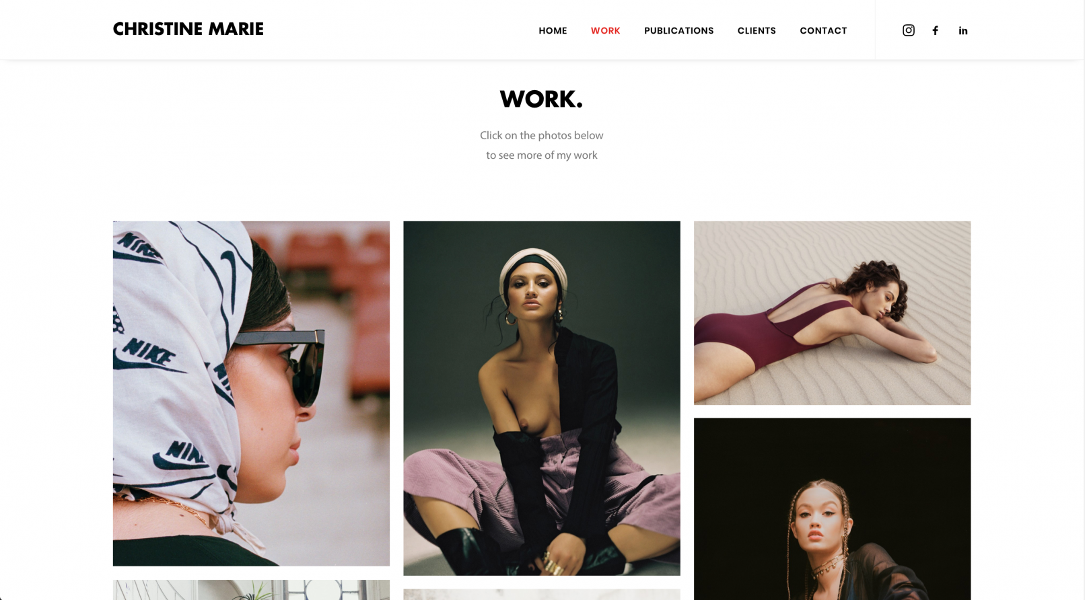Go to the Home page

tap(553, 30)
